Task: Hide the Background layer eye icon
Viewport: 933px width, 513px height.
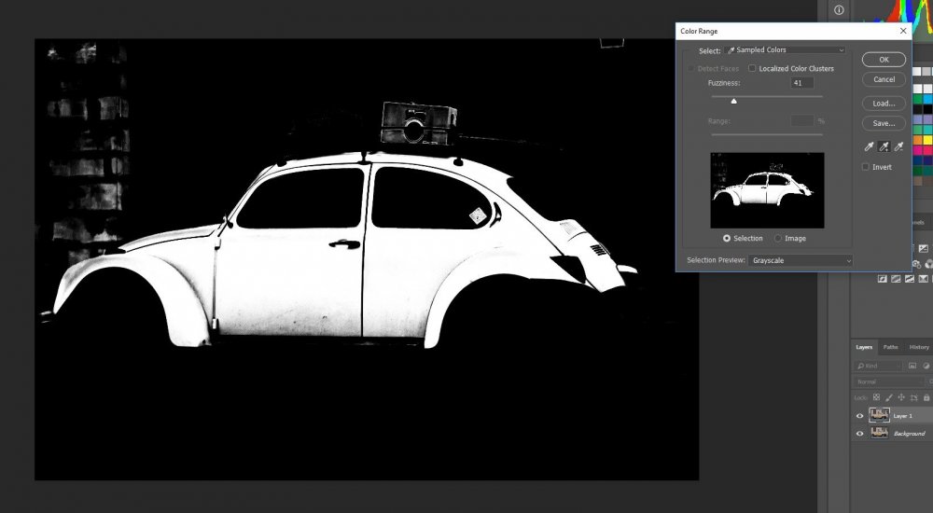Action: (x=859, y=434)
